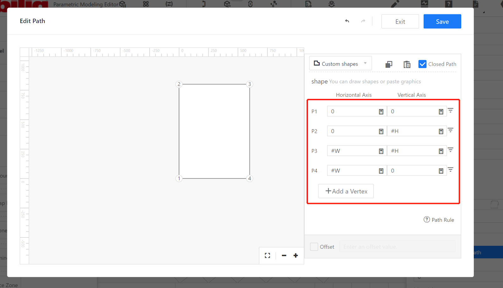Open calculator for P3 vertical axis

(441, 151)
